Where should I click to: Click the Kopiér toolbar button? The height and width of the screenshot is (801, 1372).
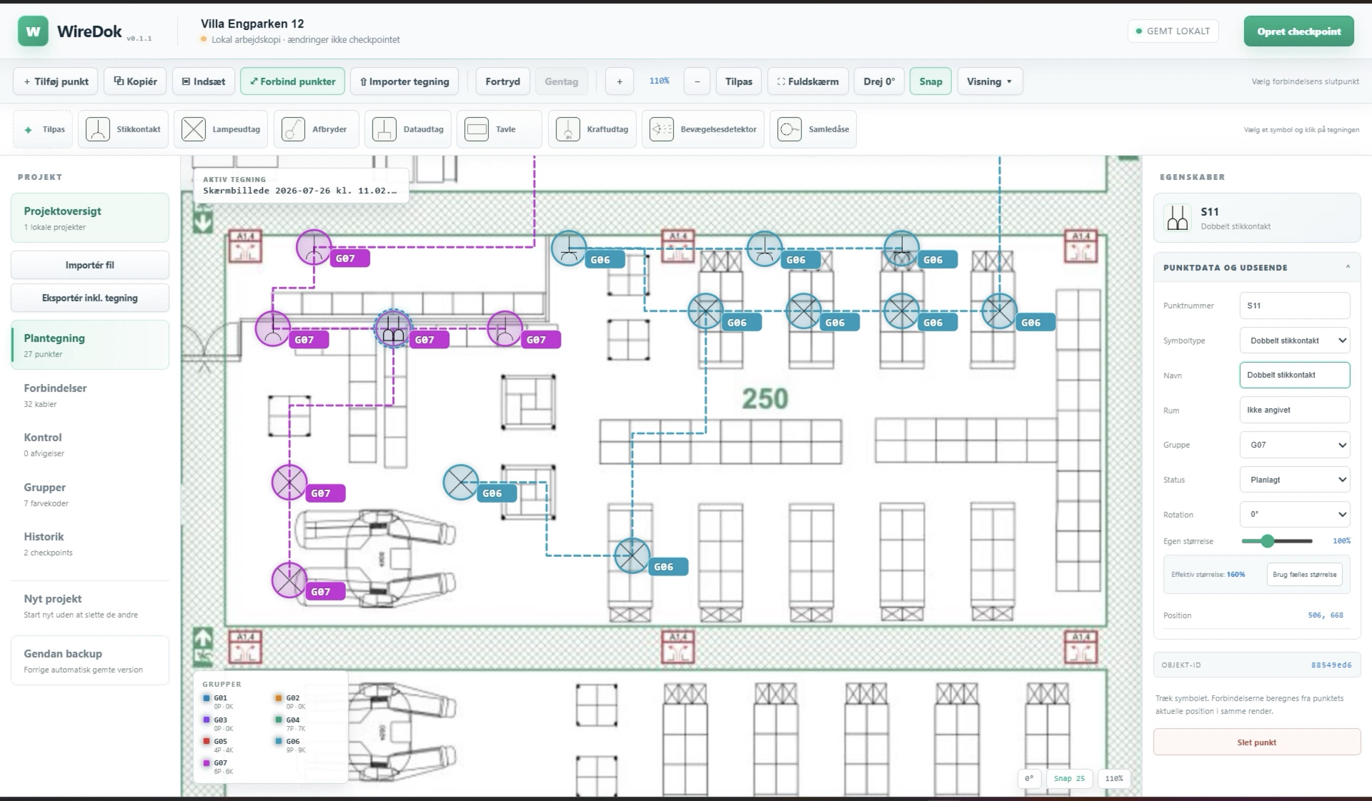135,81
